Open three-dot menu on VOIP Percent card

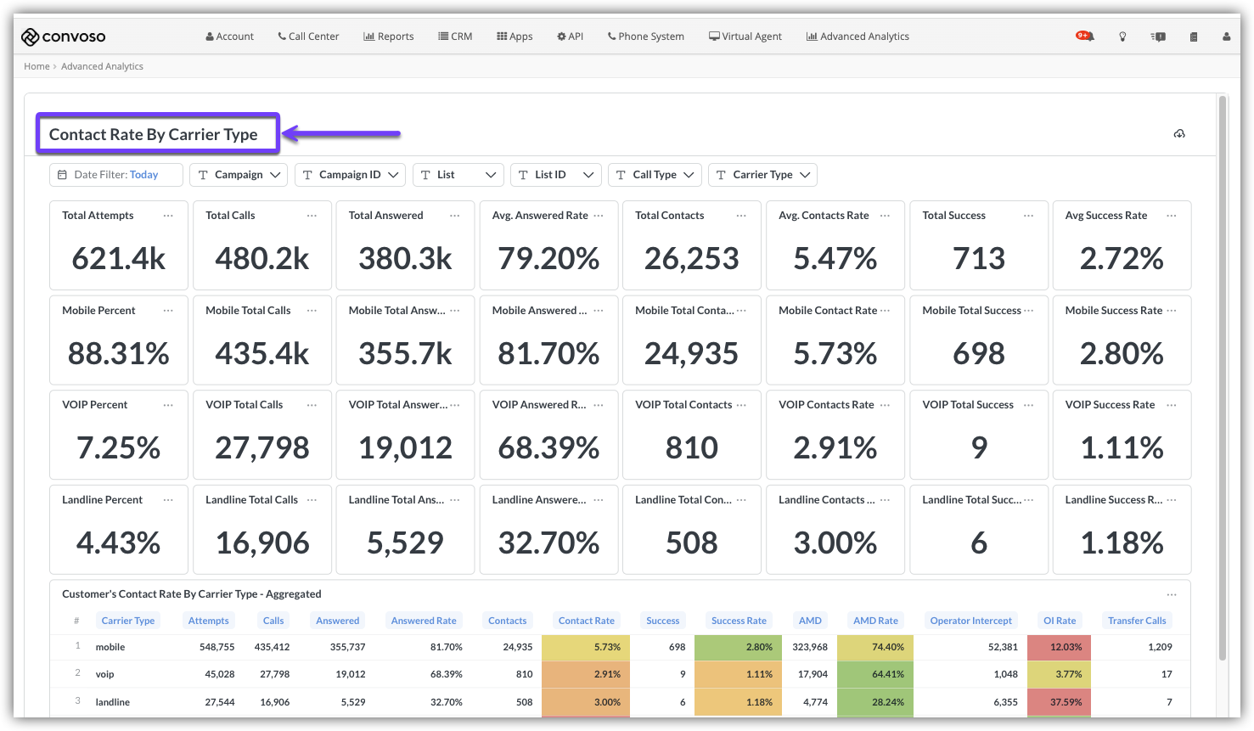[x=168, y=405]
